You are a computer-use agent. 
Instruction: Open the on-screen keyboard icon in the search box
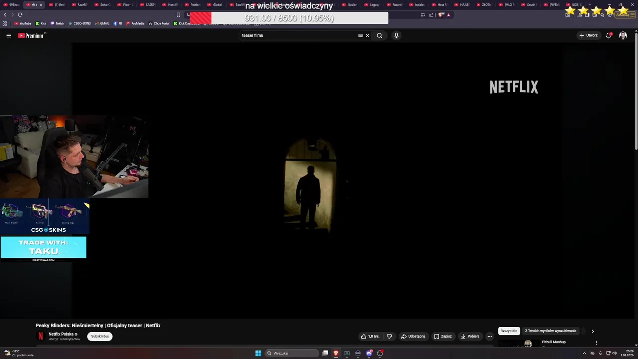tap(360, 35)
